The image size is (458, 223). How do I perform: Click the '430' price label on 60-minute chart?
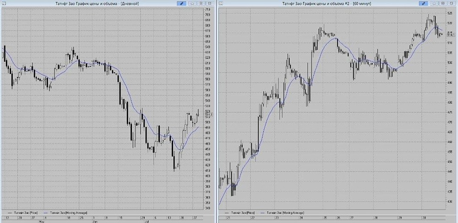(450, 201)
